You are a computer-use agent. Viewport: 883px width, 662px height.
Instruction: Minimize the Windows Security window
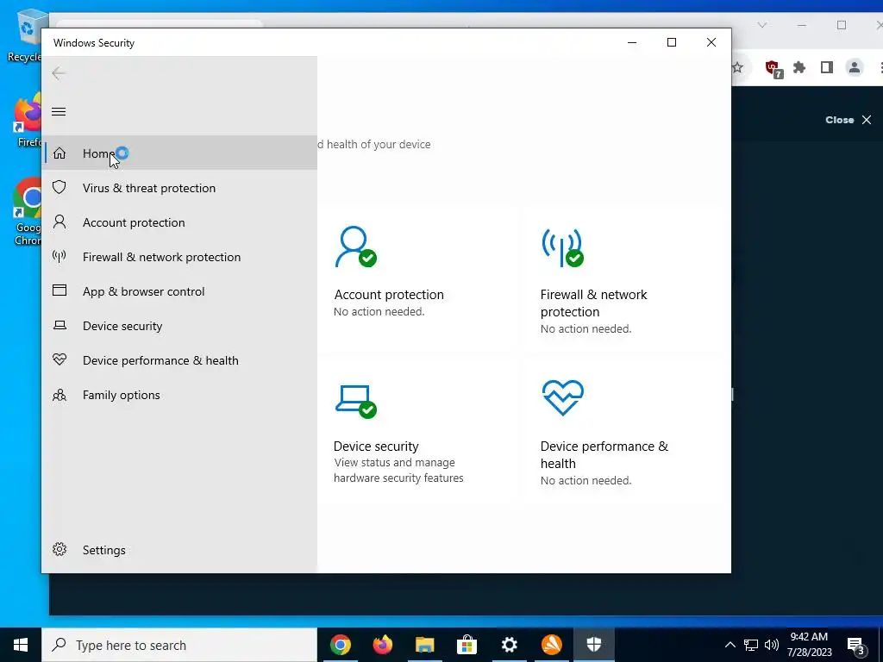coord(632,42)
